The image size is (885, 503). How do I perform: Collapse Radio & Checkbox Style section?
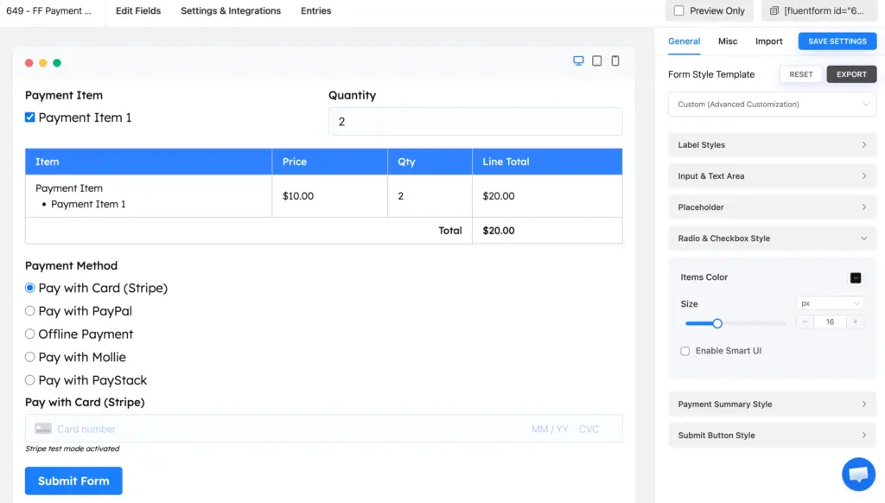(772, 239)
